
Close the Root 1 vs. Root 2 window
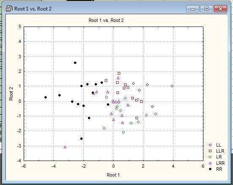point(220,9)
